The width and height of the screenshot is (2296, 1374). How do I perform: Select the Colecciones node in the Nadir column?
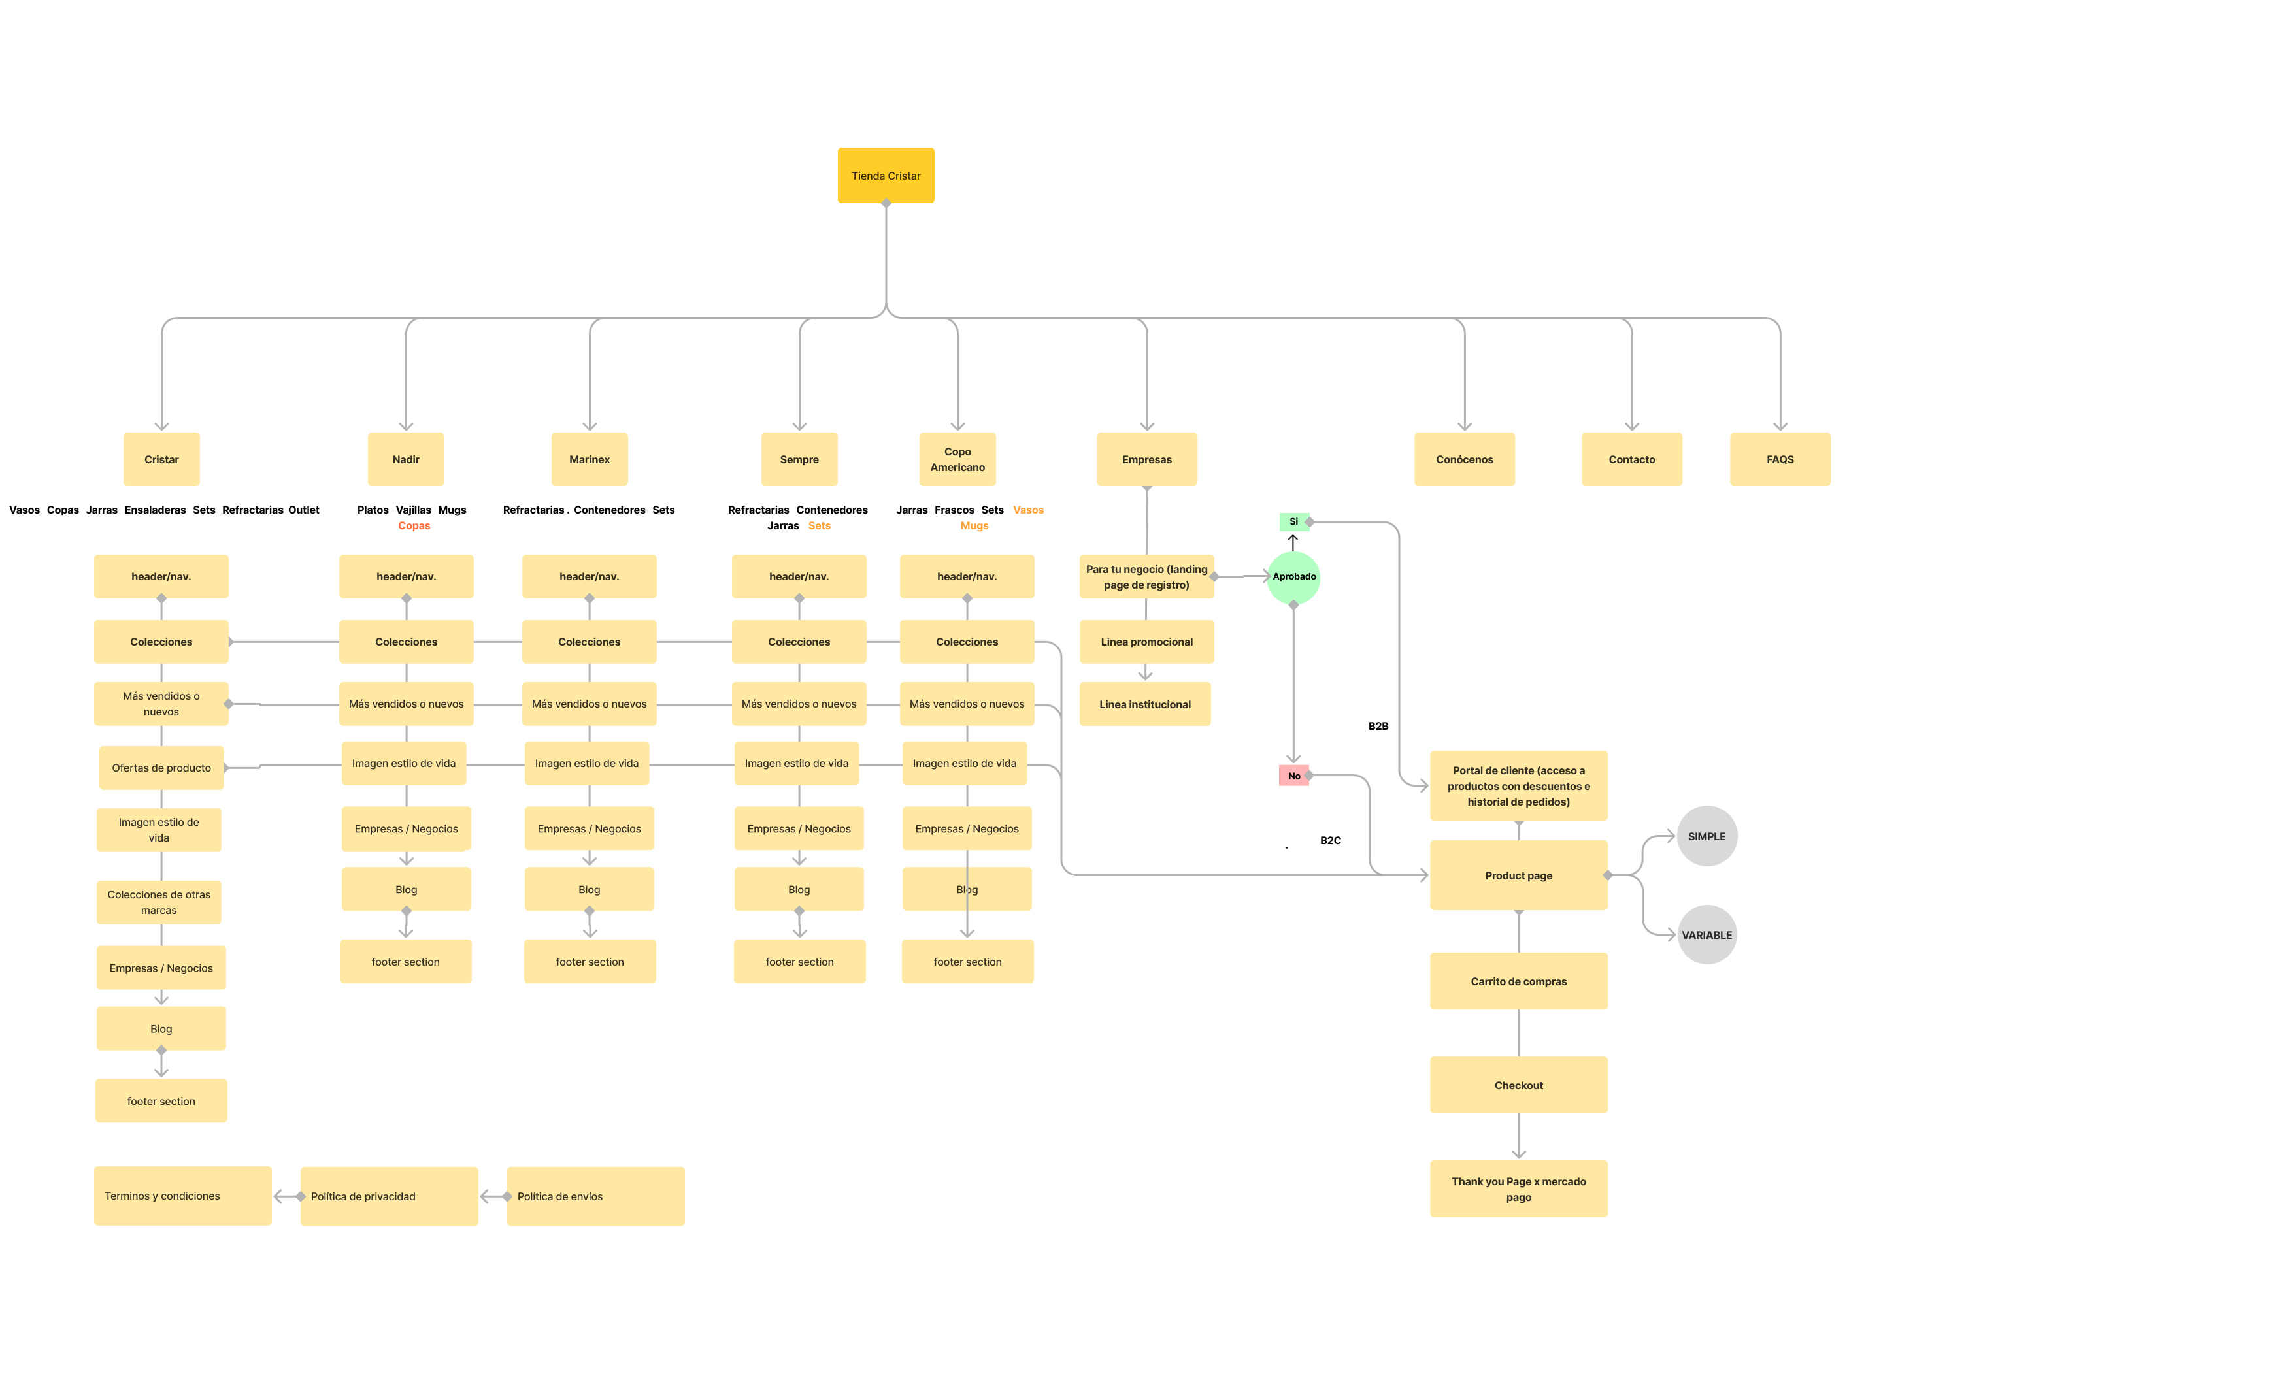pos(406,642)
